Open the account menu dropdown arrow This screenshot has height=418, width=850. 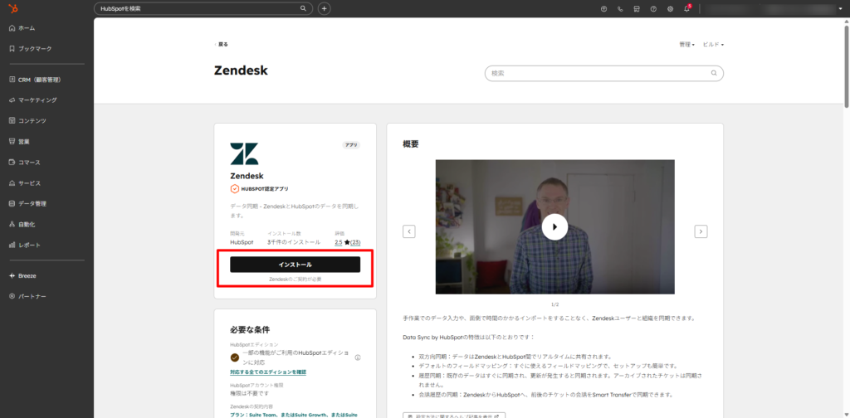[x=840, y=8]
